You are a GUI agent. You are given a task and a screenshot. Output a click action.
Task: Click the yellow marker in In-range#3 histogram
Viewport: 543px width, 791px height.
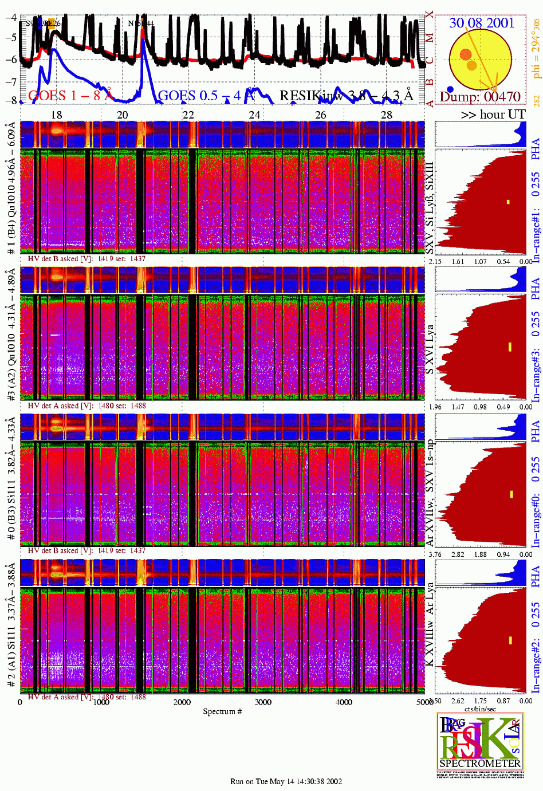coord(509,347)
